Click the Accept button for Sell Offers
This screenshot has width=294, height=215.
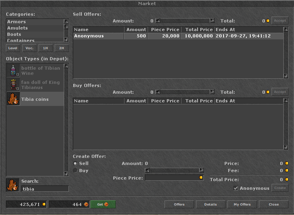pos(280,20)
